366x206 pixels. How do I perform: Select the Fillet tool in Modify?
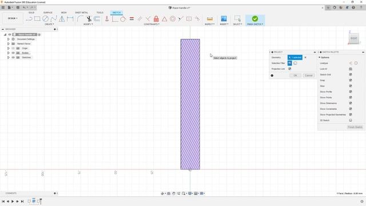(x=80, y=19)
